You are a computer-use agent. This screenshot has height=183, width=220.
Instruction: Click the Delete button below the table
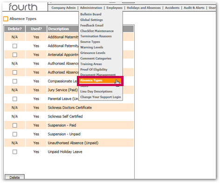tap(14, 177)
